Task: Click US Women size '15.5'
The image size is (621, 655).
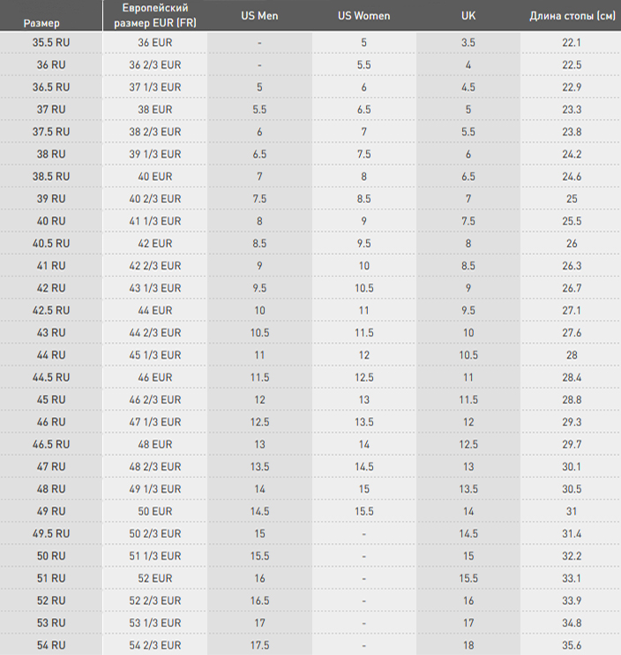Action: [364, 511]
